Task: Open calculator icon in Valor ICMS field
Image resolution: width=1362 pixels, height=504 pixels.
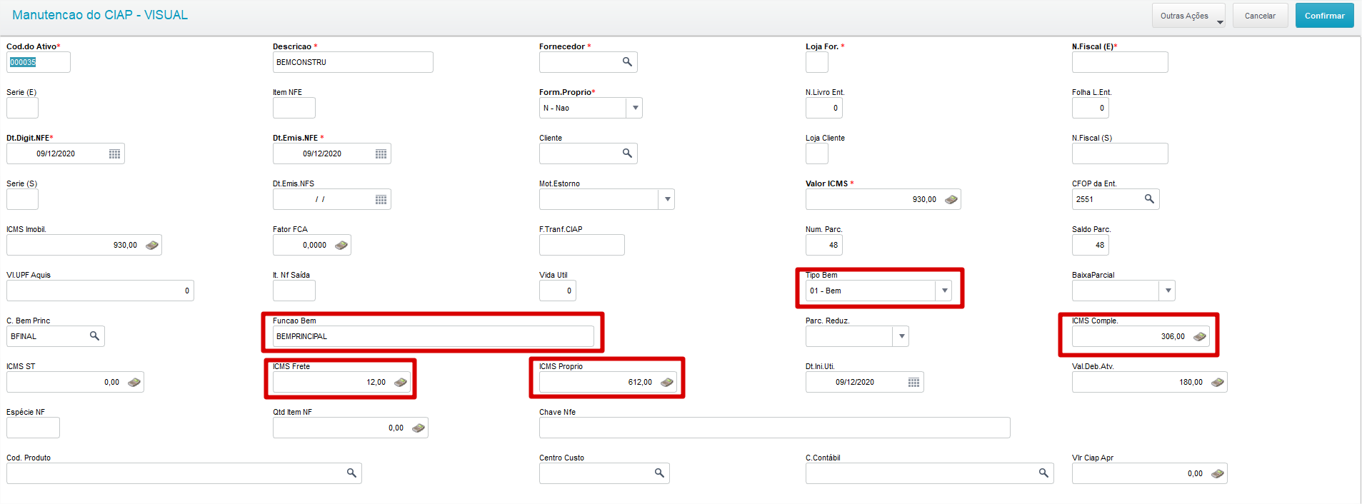Action: [x=951, y=200]
